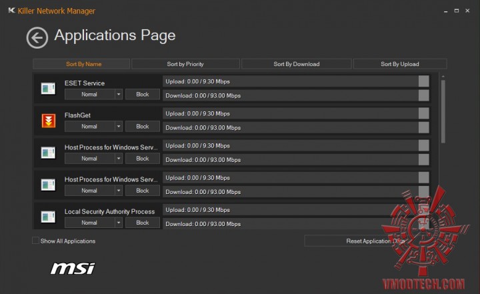Block the Local Security Authority Process
The height and width of the screenshot is (294, 480).
click(x=143, y=223)
